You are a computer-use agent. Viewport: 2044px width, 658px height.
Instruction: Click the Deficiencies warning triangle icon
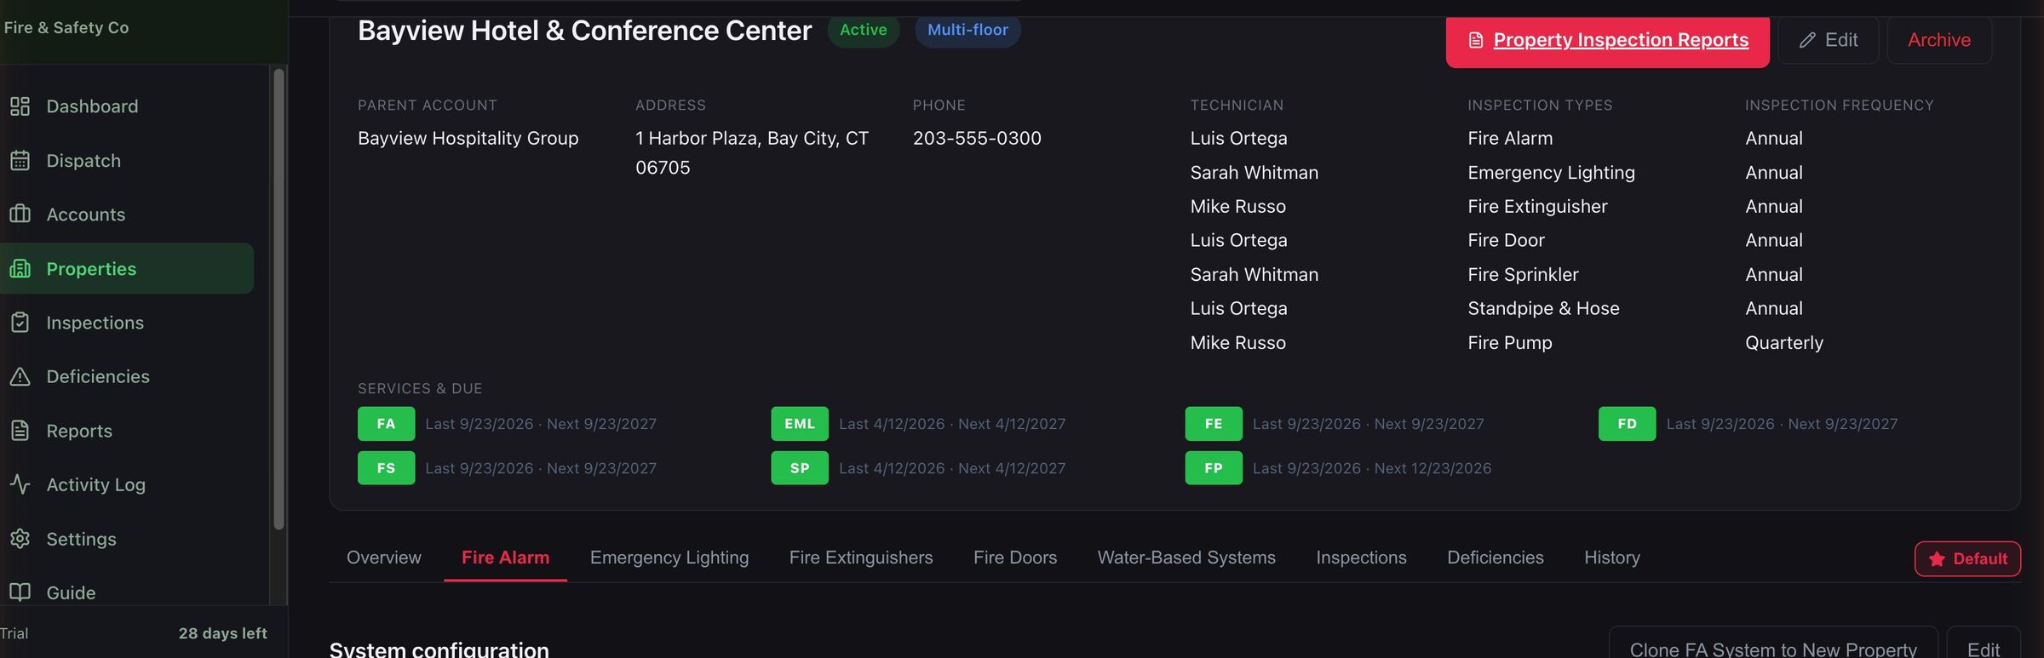click(20, 376)
